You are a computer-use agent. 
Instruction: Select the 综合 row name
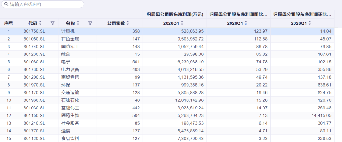[x=66, y=54]
